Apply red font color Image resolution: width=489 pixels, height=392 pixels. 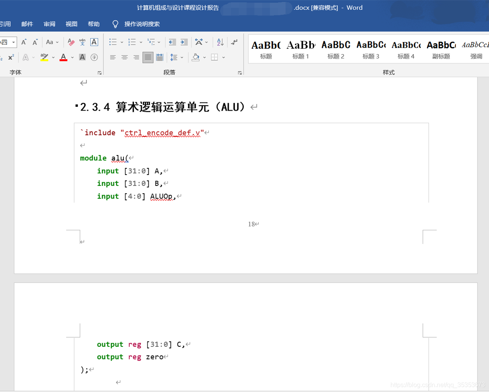[x=64, y=57]
